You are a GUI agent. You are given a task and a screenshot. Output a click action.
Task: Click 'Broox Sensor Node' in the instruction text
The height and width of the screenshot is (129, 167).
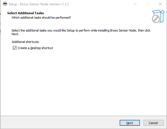(x=123, y=31)
